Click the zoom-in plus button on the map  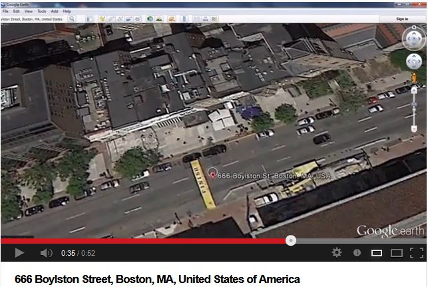414,91
